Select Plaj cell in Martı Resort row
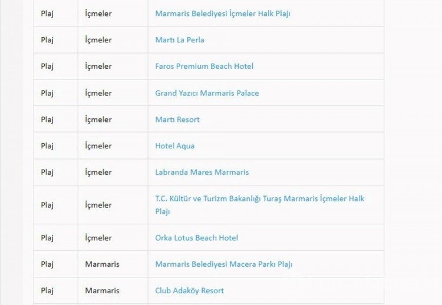 (x=56, y=120)
